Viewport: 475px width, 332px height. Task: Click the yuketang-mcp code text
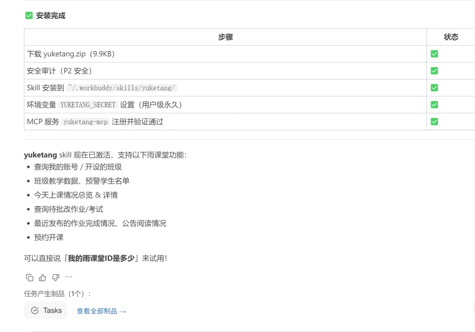(x=85, y=122)
